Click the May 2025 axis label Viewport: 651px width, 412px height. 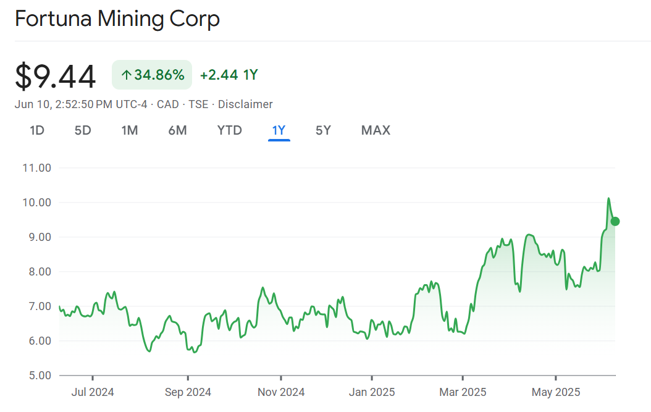click(x=556, y=392)
